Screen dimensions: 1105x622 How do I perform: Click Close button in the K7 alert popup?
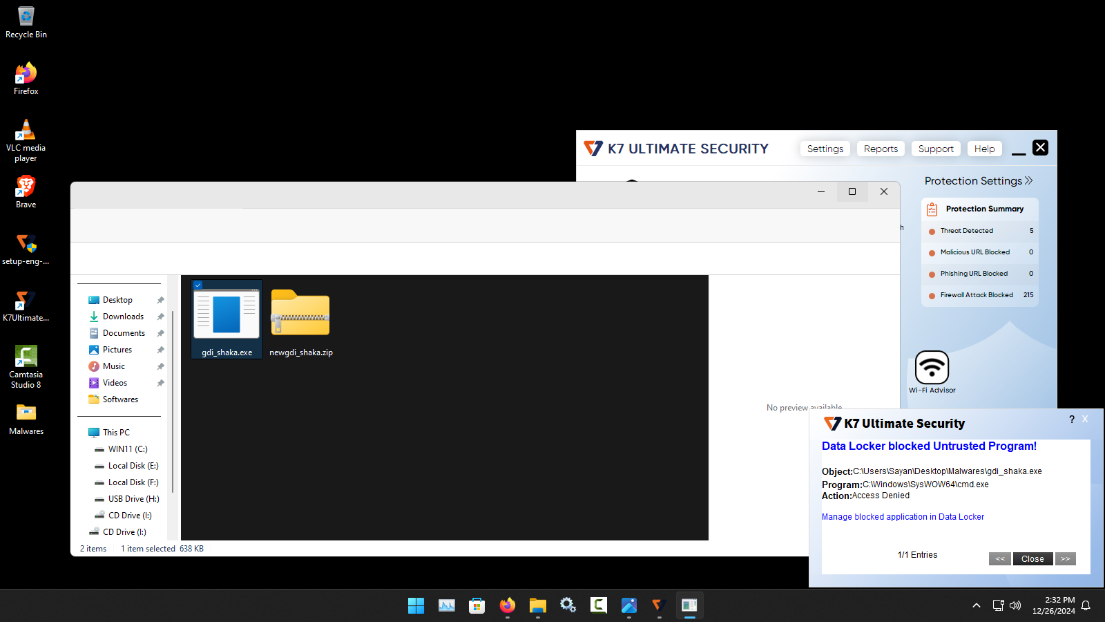(1032, 559)
